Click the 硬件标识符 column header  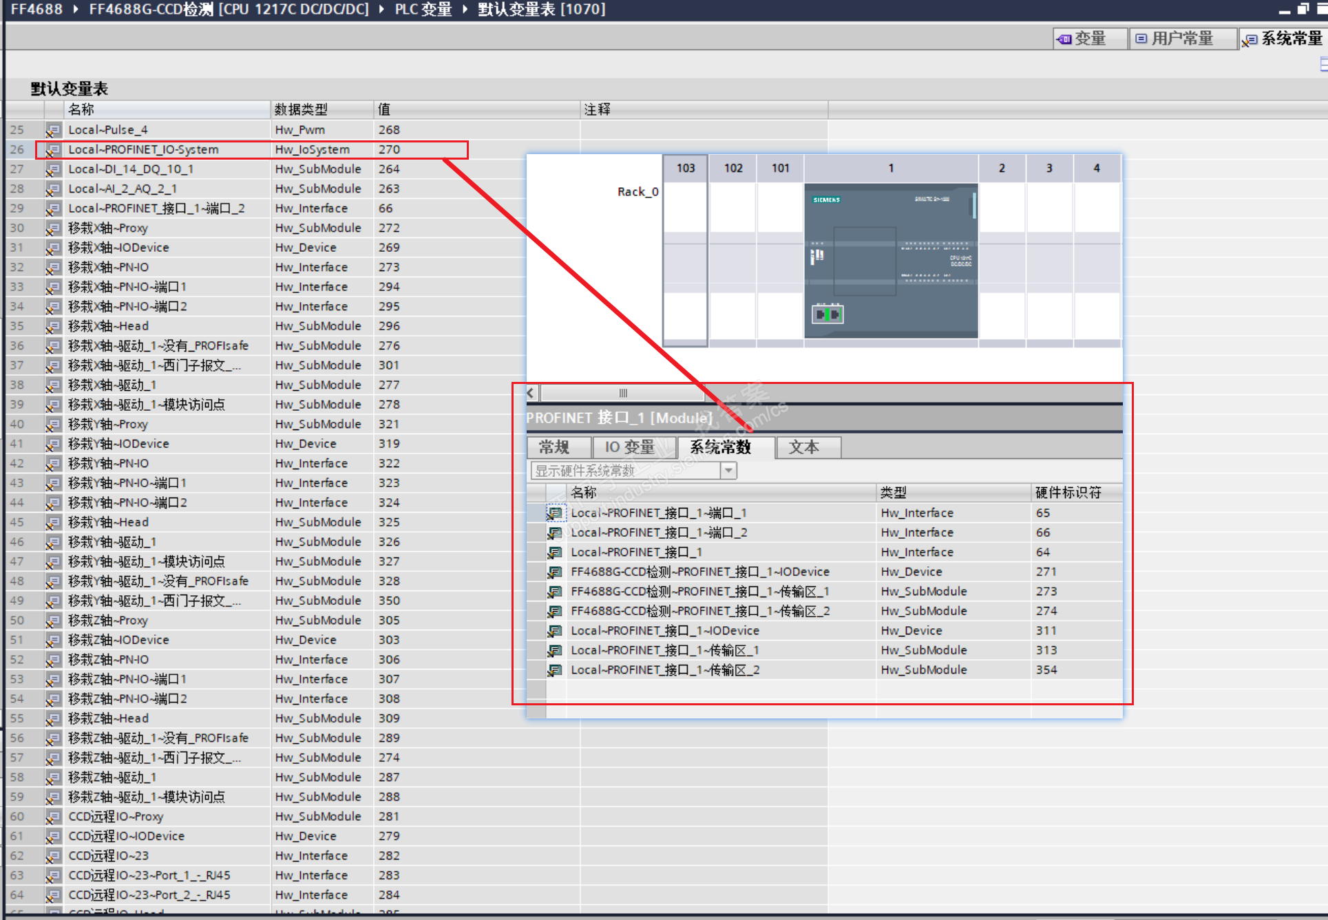coord(1067,493)
